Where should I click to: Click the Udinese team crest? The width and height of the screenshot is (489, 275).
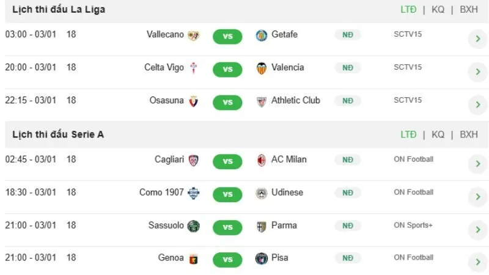coord(262,193)
